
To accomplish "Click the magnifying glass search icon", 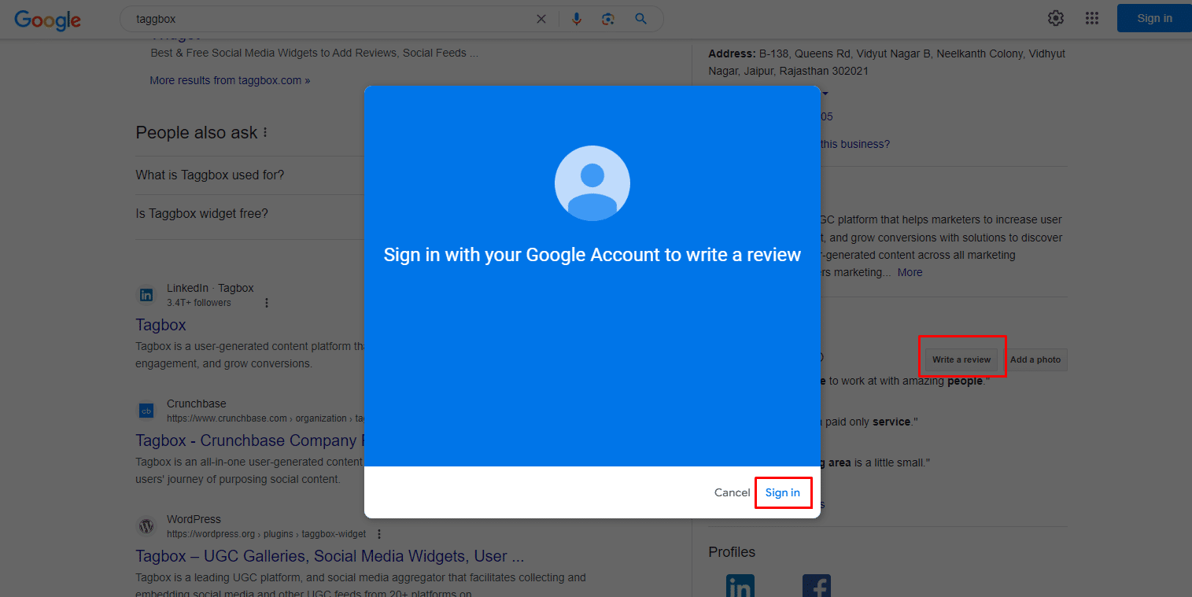I will click(x=640, y=18).
